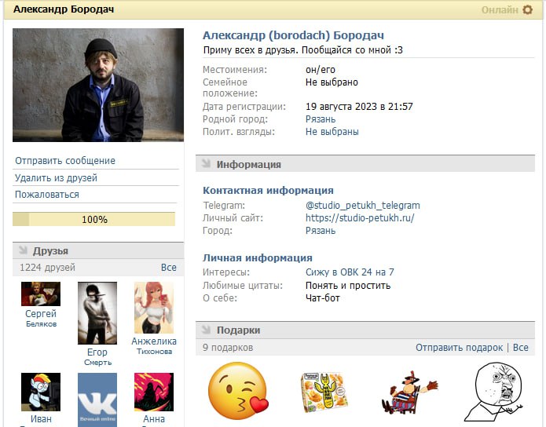Open Сергей Беляков's friend avatar
The width and height of the screenshot is (546, 427).
[41, 294]
